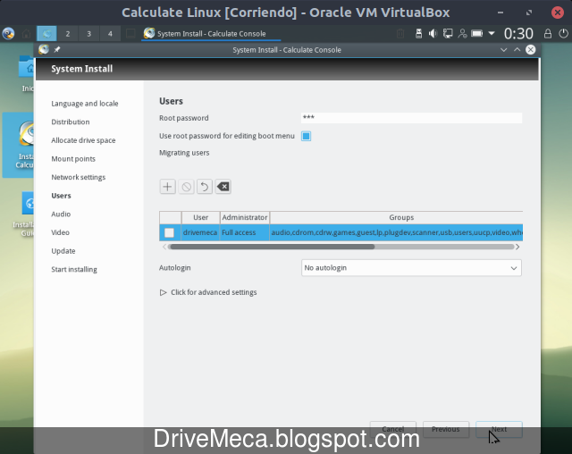The image size is (572, 454).
Task: Toggle Use root password for boot menu
Action: click(306, 136)
